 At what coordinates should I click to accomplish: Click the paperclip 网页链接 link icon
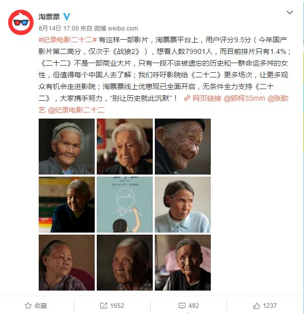click(187, 98)
